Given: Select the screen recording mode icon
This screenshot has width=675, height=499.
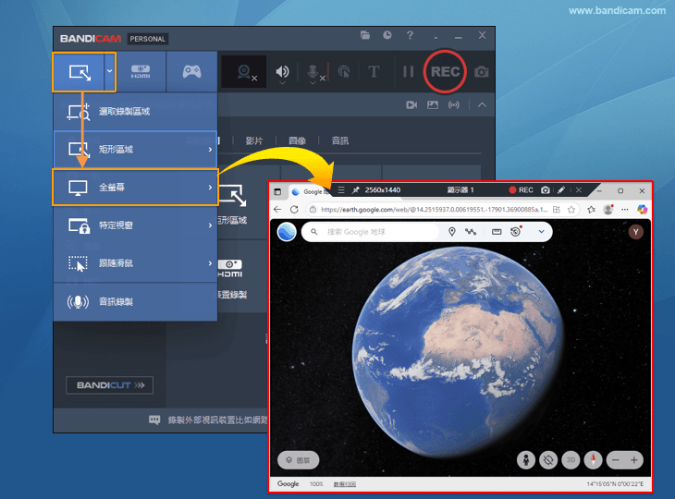Looking at the screenshot, I should pyautogui.click(x=80, y=72).
